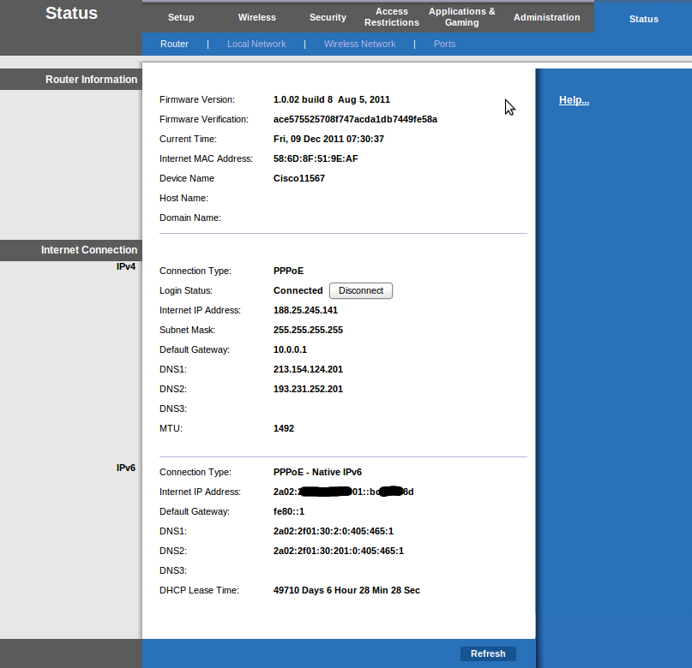The height and width of the screenshot is (668, 692).
Task: Click IPv6 default gateway fe80::1
Action: [x=289, y=511]
